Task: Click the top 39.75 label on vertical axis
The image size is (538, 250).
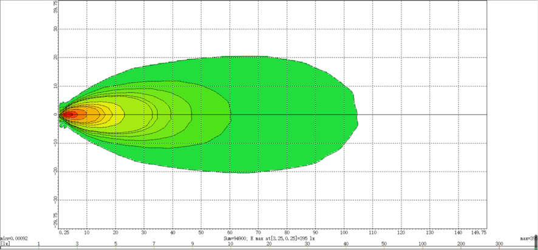Action: click(x=55, y=7)
